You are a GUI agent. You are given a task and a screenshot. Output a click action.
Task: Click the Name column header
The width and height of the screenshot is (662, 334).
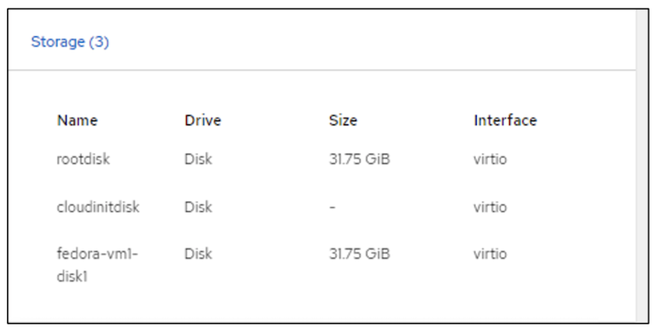(x=77, y=121)
